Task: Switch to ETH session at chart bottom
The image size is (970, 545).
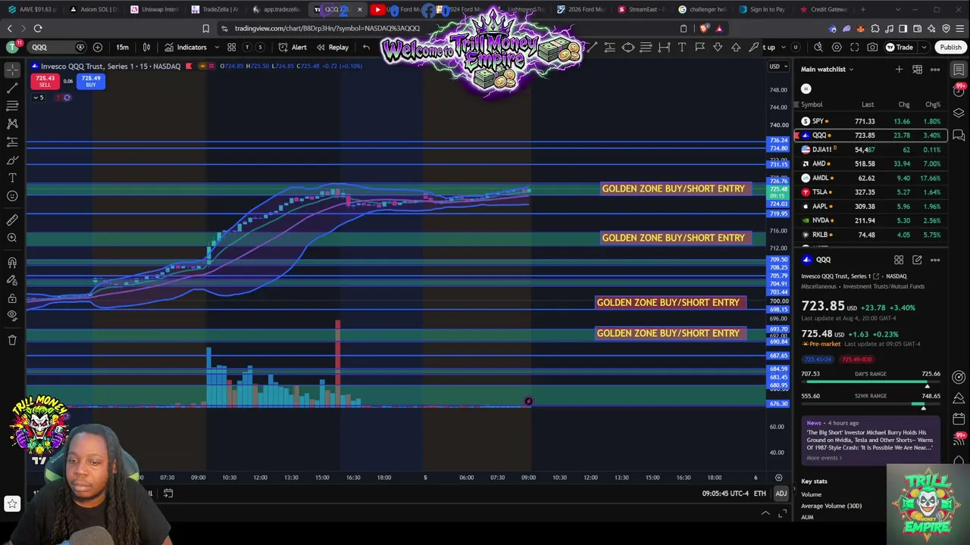Action: coord(759,494)
